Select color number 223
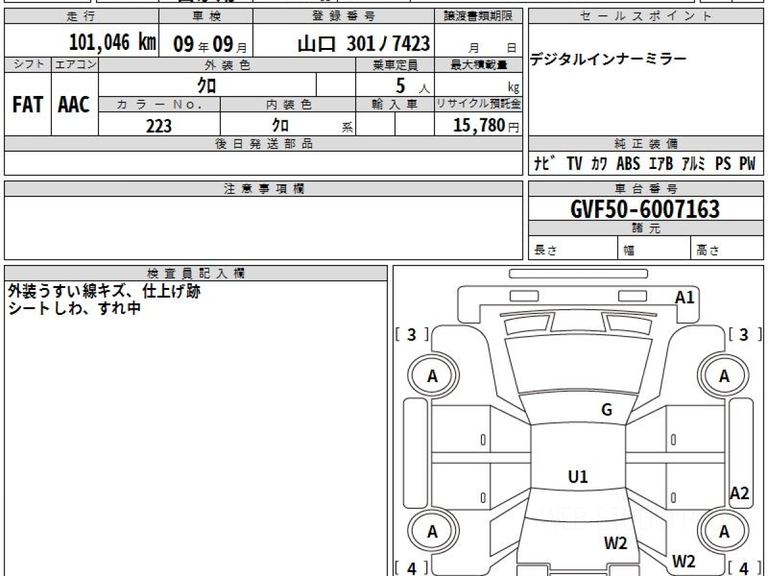The height and width of the screenshot is (576, 768). (x=159, y=125)
